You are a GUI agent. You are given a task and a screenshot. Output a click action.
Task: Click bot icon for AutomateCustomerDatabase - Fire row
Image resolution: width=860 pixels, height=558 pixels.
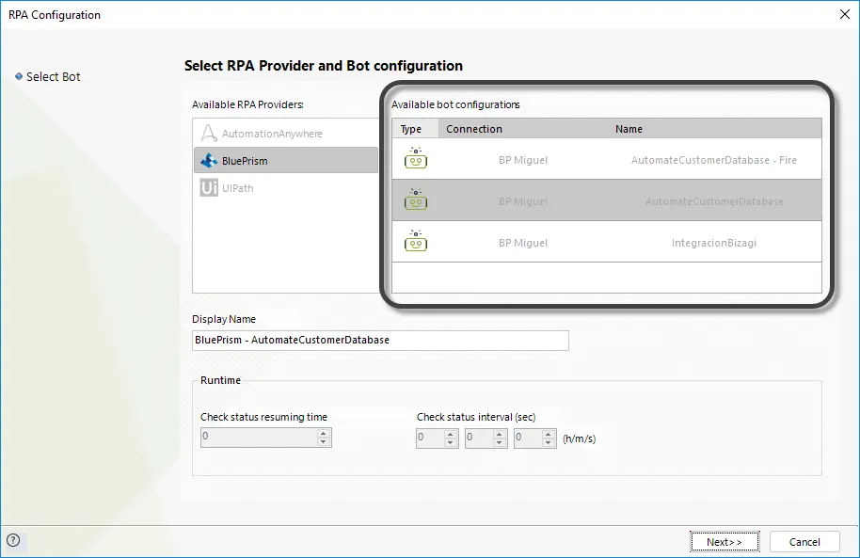[x=416, y=158]
